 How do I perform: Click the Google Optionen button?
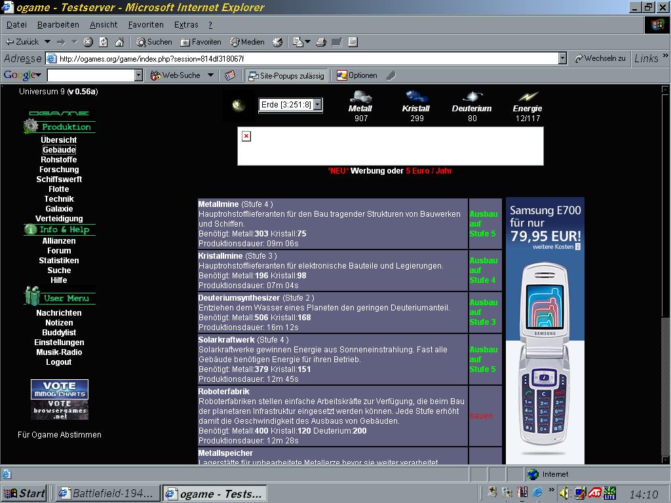click(x=357, y=76)
